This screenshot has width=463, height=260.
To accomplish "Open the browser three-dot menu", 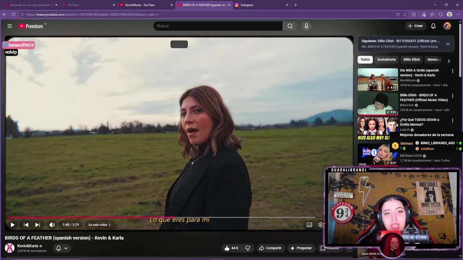I will click(x=458, y=14).
